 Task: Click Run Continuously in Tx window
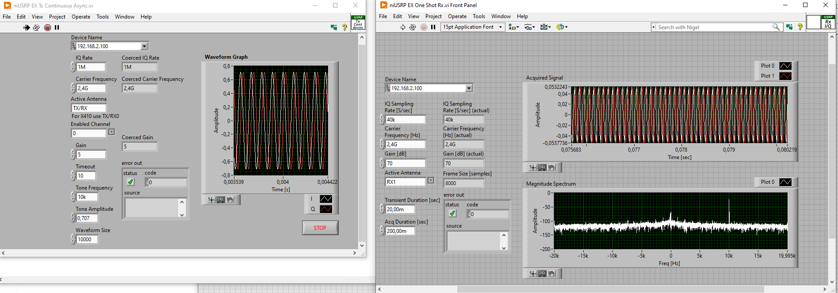(x=36, y=27)
